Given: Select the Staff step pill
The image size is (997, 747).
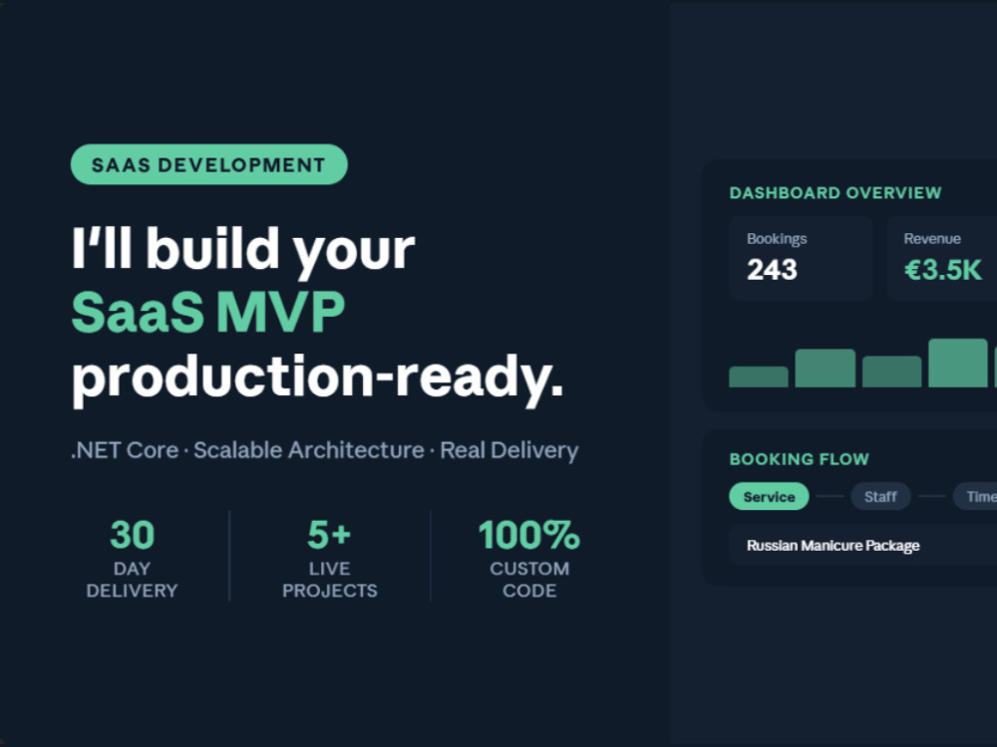Looking at the screenshot, I should coord(880,496).
